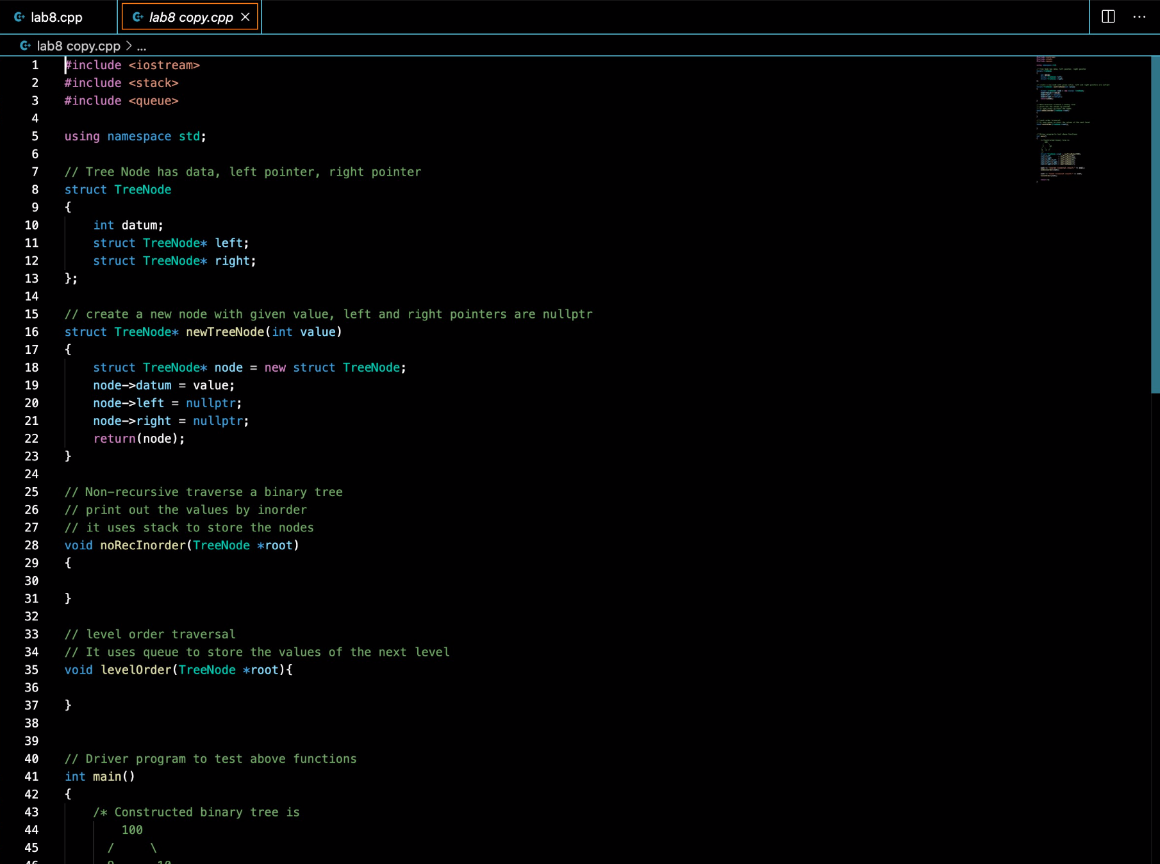1160x864 pixels.
Task: Click line number 28 in the gutter
Action: 31,545
